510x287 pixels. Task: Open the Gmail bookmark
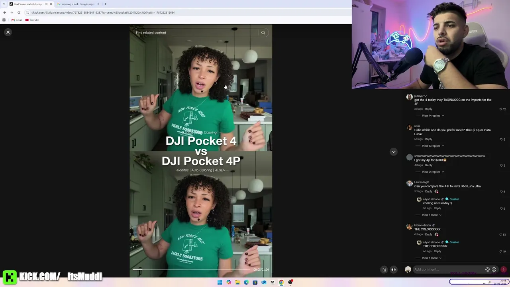pos(17,20)
